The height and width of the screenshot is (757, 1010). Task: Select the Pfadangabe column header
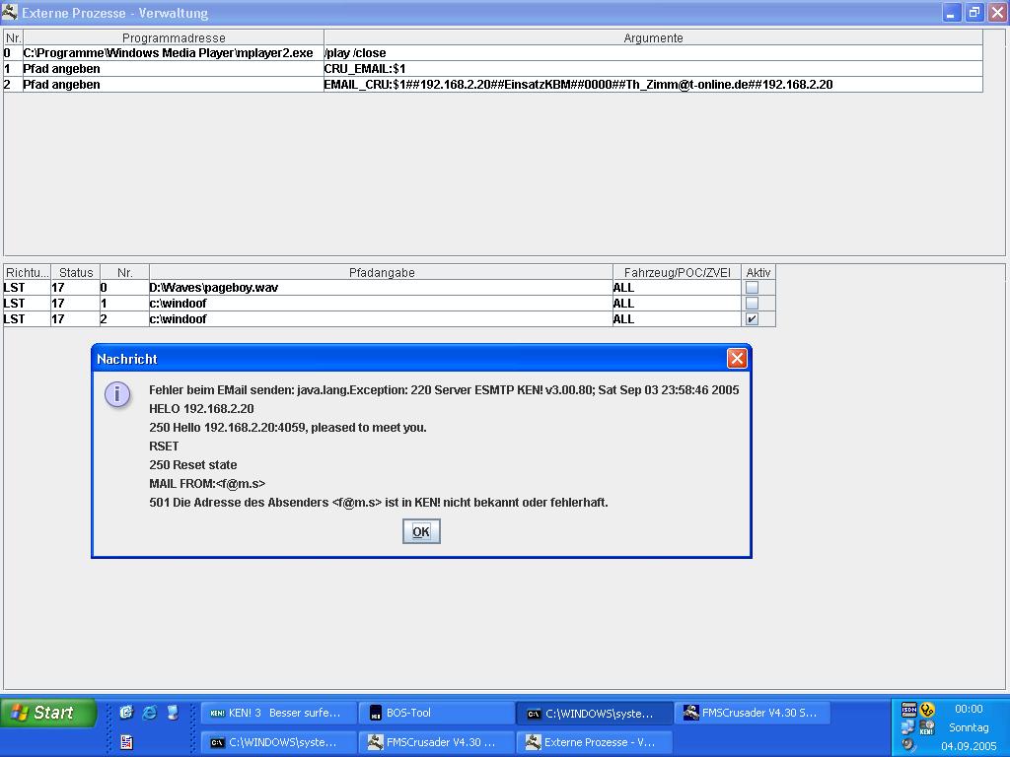point(381,273)
